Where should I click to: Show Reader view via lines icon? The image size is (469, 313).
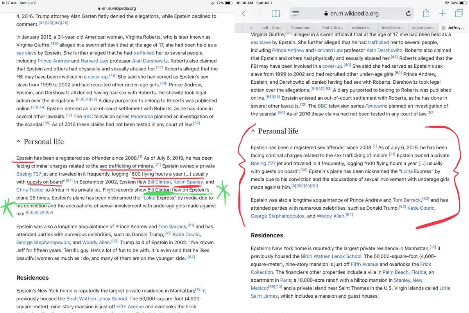tap(296, 13)
